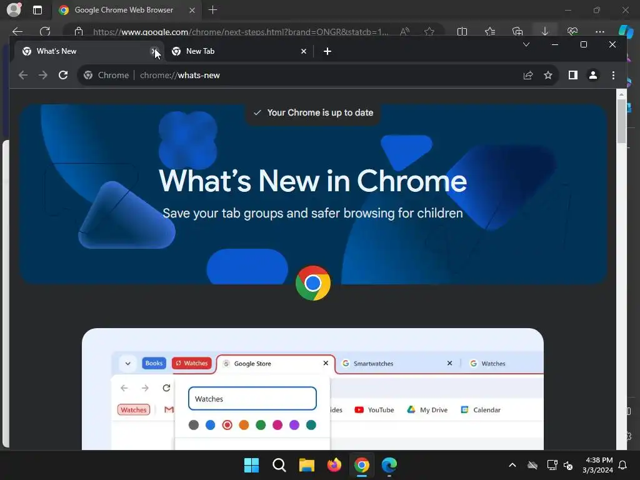This screenshot has width=640, height=480.
Task: Refresh page in Edge window
Action: pos(45,31)
